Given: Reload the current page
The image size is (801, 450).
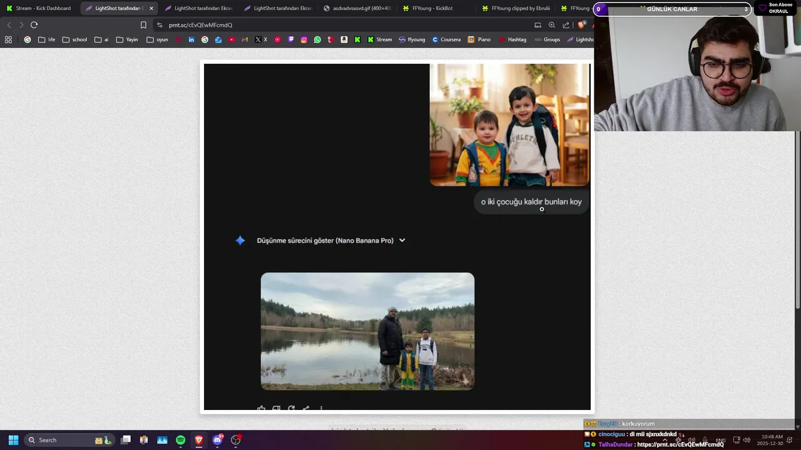Looking at the screenshot, I should [34, 25].
